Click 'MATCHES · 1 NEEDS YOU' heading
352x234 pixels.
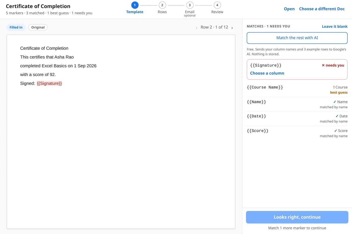tap(268, 26)
